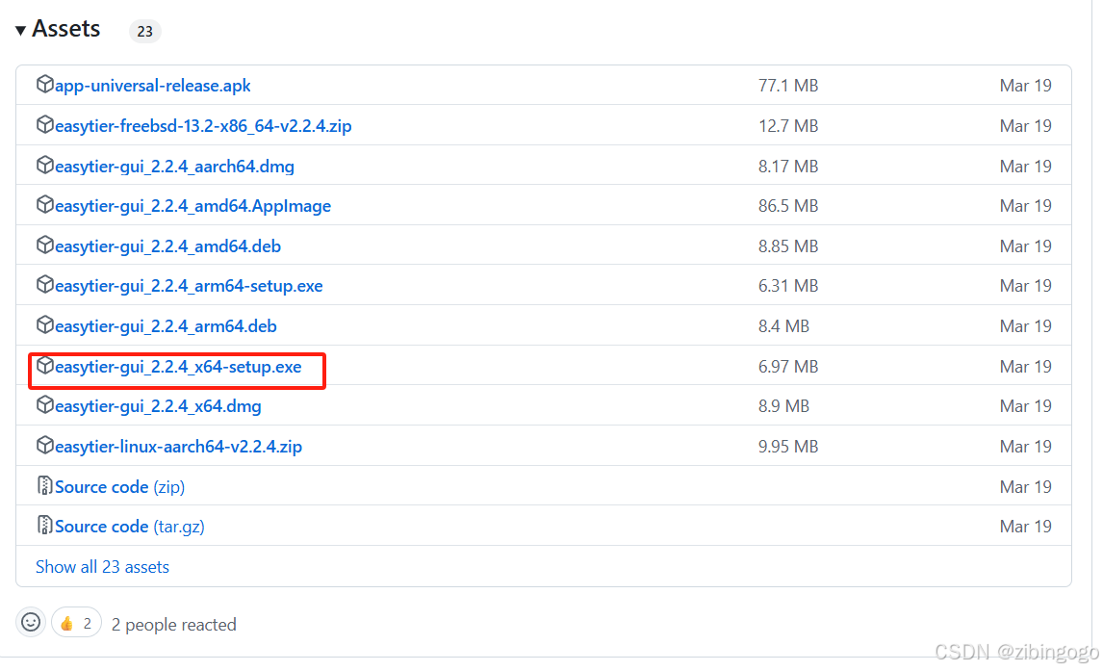Collapse the Assets section triangle
The width and height of the screenshot is (1103, 671).
[21, 30]
